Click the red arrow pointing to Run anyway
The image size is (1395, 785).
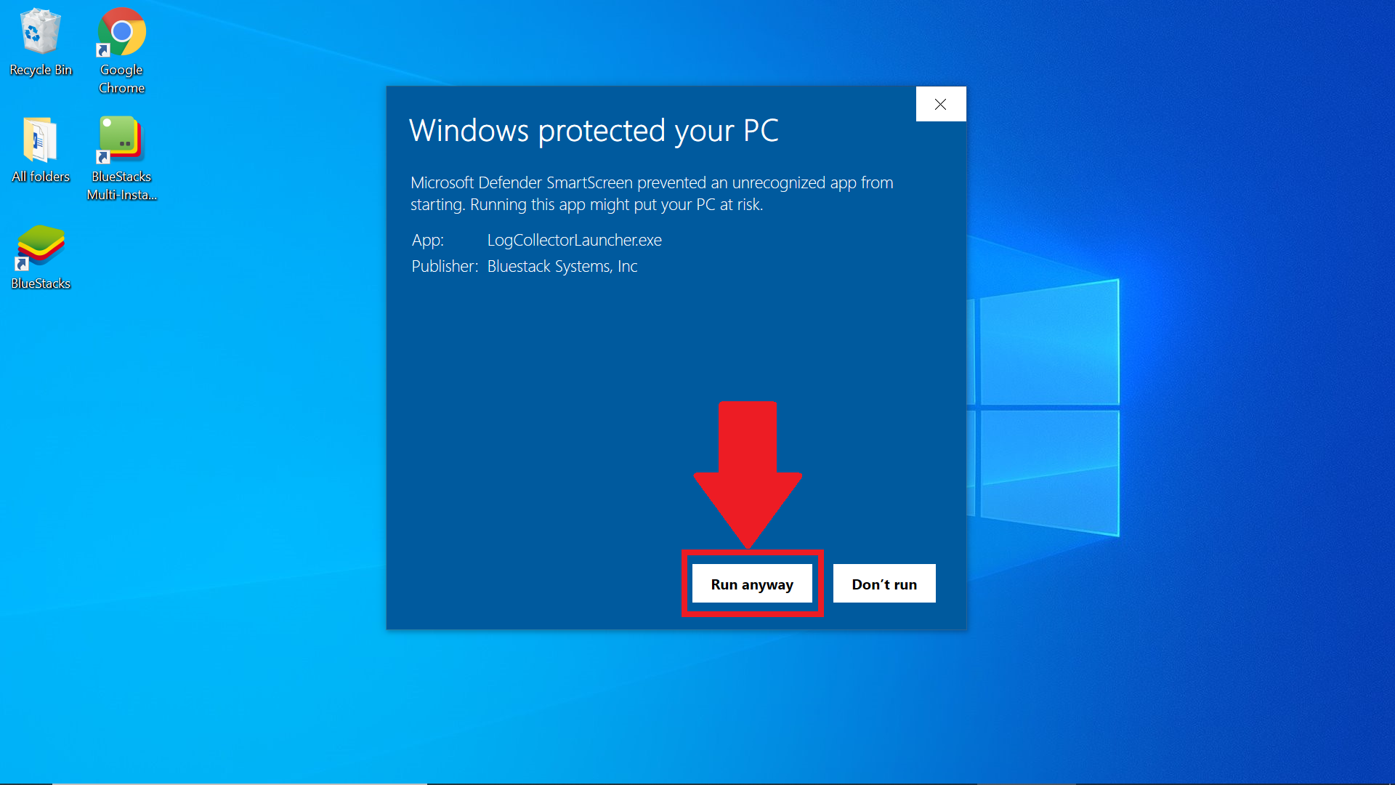tap(748, 474)
